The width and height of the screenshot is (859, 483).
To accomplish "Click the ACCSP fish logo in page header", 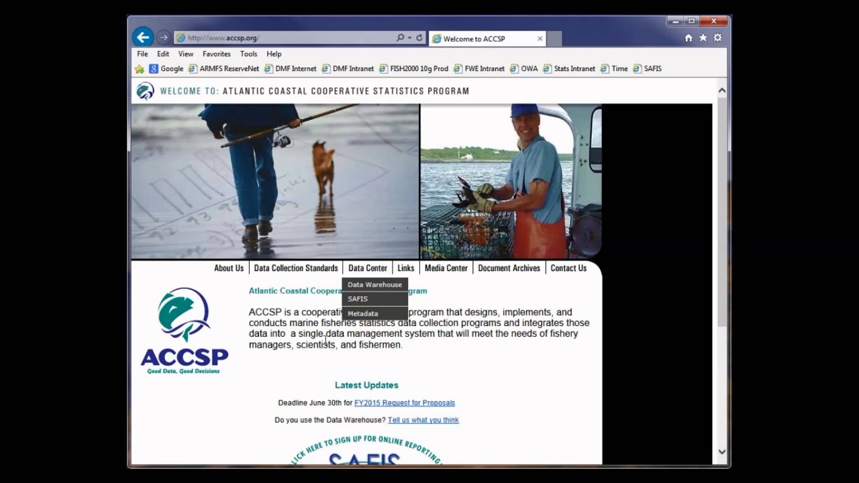I will click(x=145, y=91).
